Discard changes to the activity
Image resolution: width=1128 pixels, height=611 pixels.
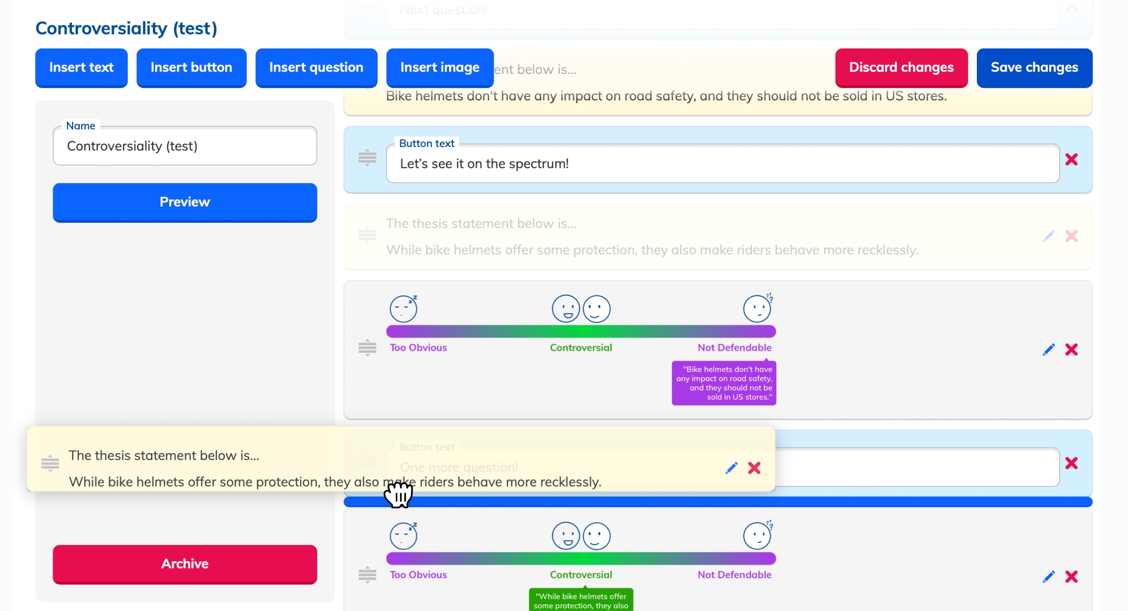point(901,67)
